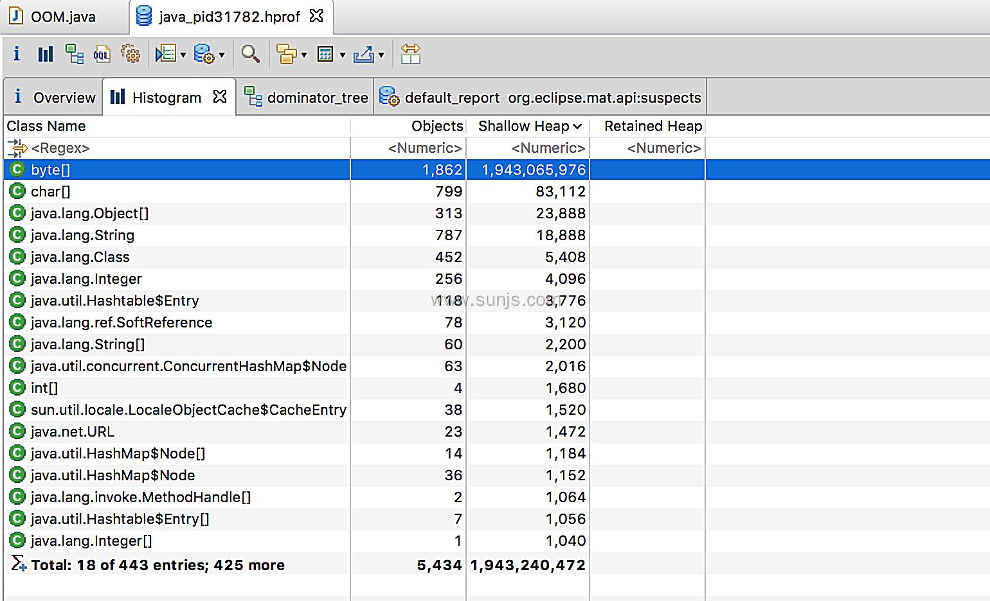Open dropdown arrow next to query browser icon
This screenshot has height=601, width=990.
[x=222, y=55]
